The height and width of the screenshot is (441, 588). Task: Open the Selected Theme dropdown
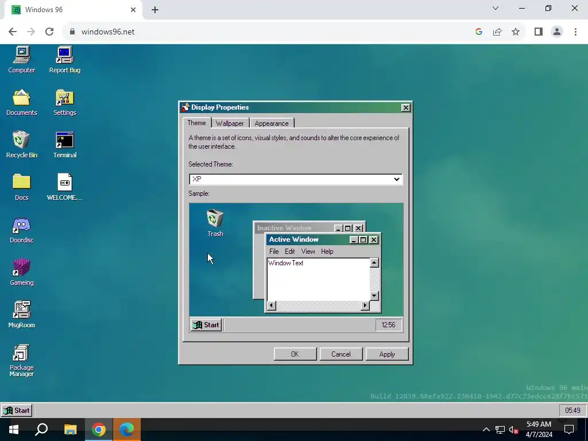[x=296, y=179]
